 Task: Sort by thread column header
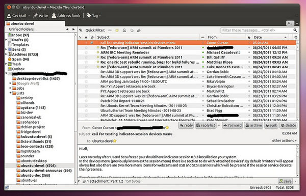80,37
